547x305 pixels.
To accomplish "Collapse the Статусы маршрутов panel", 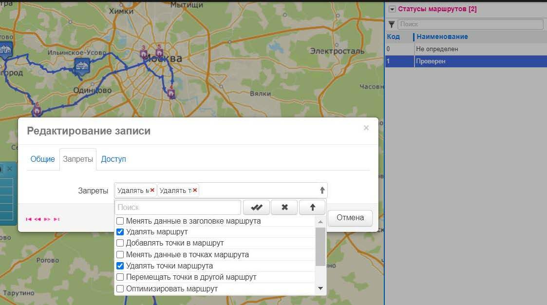I will (392, 9).
